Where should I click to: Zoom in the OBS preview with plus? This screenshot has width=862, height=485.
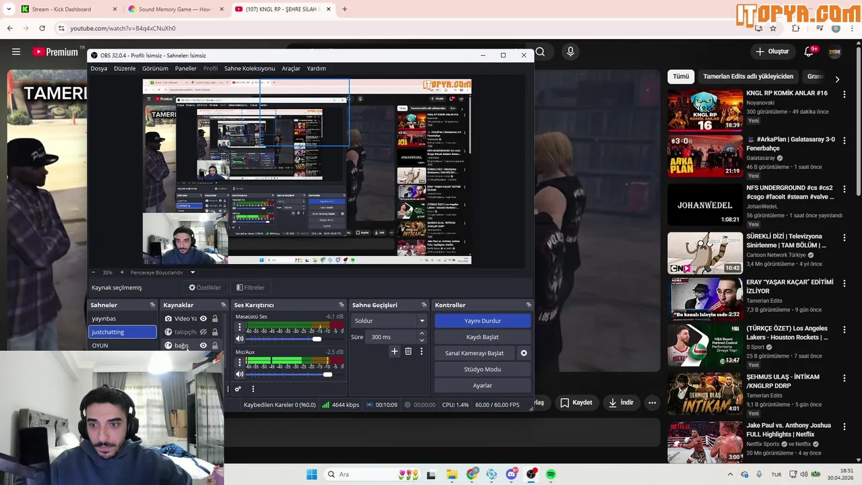tap(122, 272)
